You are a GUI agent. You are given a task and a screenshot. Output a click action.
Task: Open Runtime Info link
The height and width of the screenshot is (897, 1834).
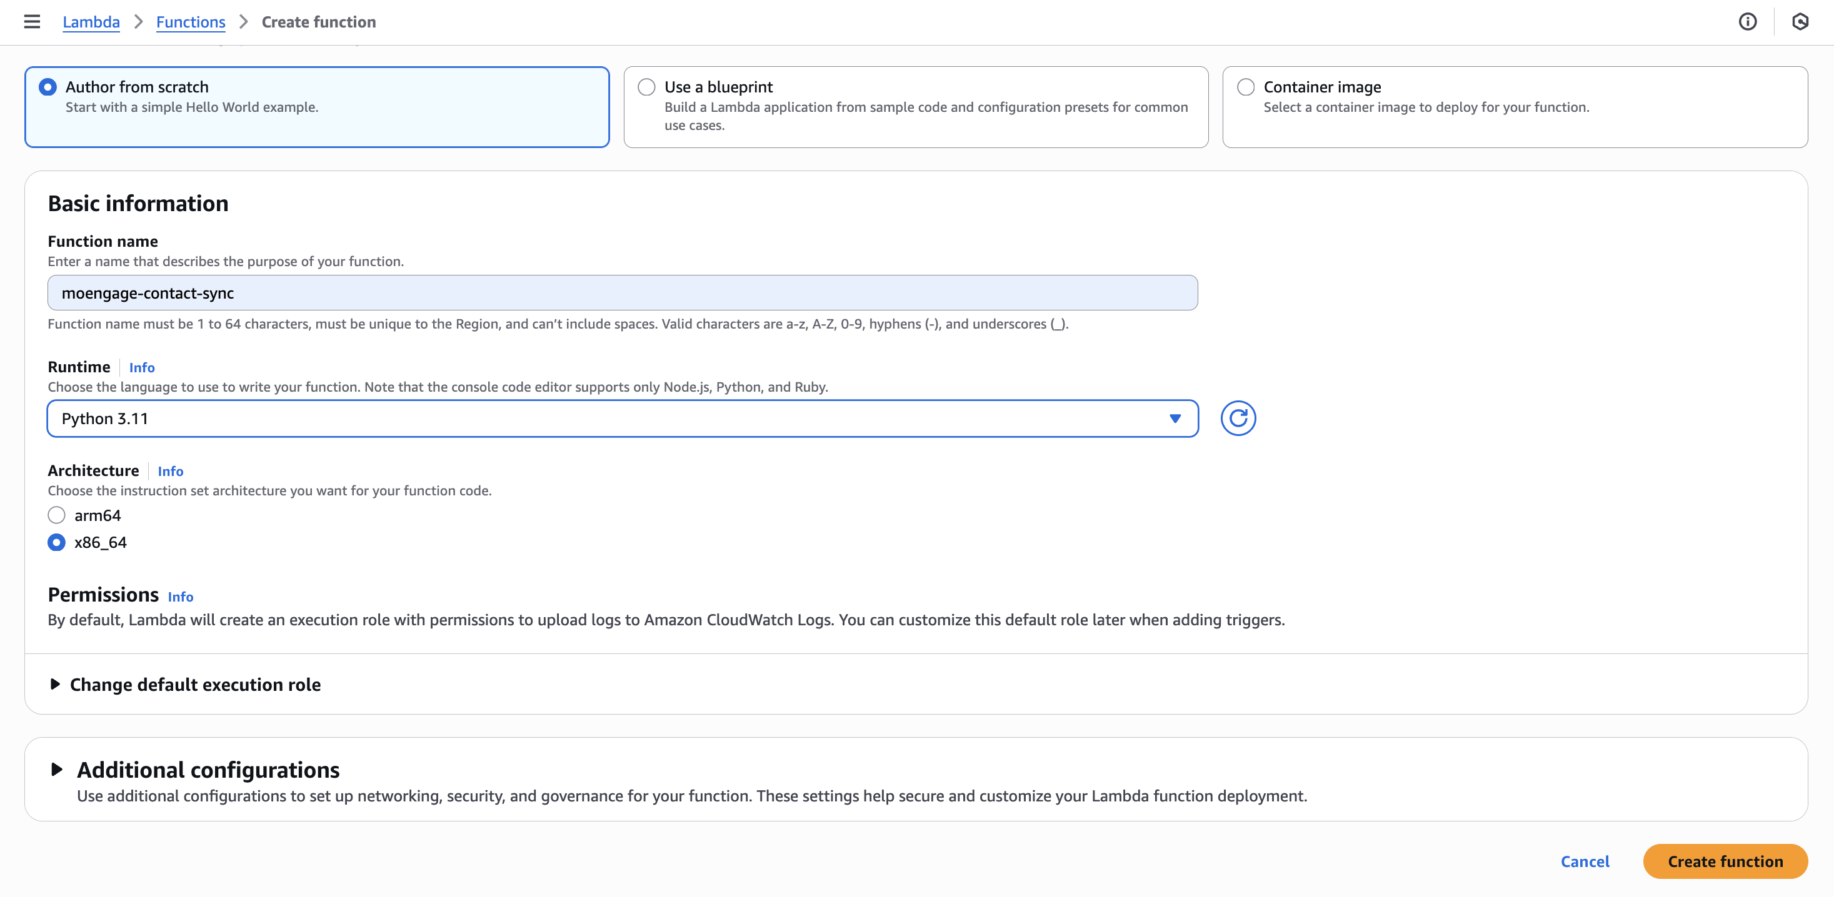click(x=142, y=368)
